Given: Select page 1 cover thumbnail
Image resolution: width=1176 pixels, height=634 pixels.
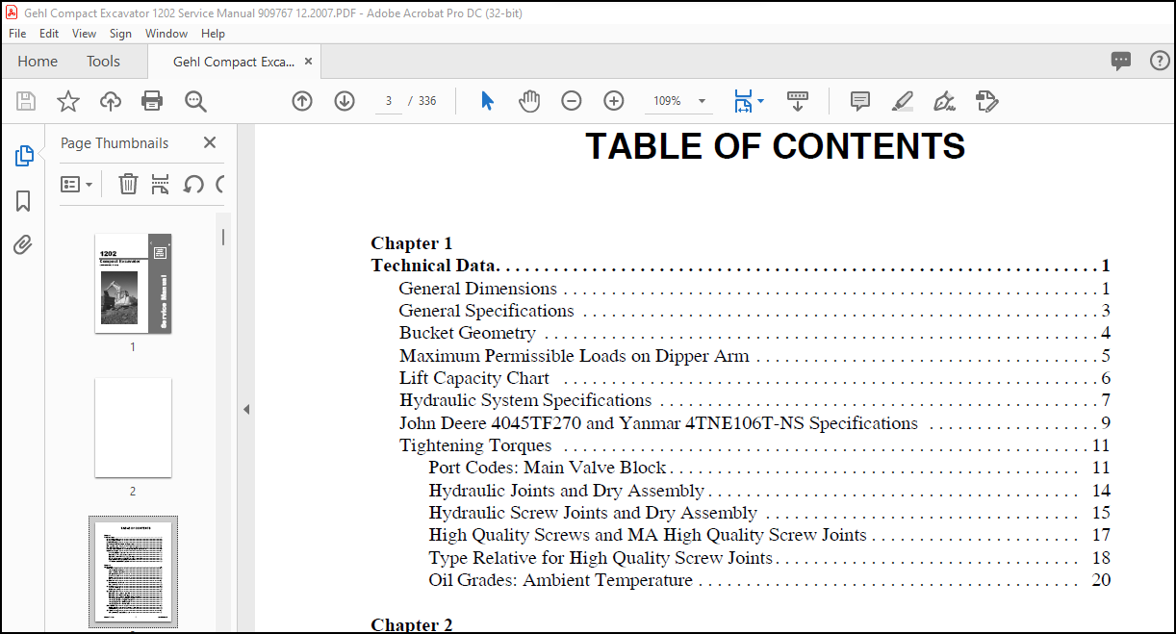Looking at the screenshot, I should (x=133, y=284).
